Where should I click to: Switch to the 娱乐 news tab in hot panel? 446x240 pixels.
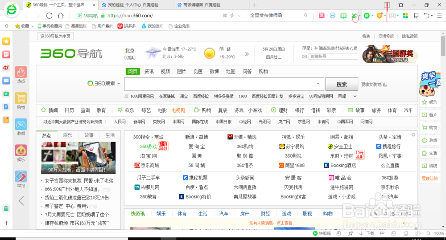68,135
